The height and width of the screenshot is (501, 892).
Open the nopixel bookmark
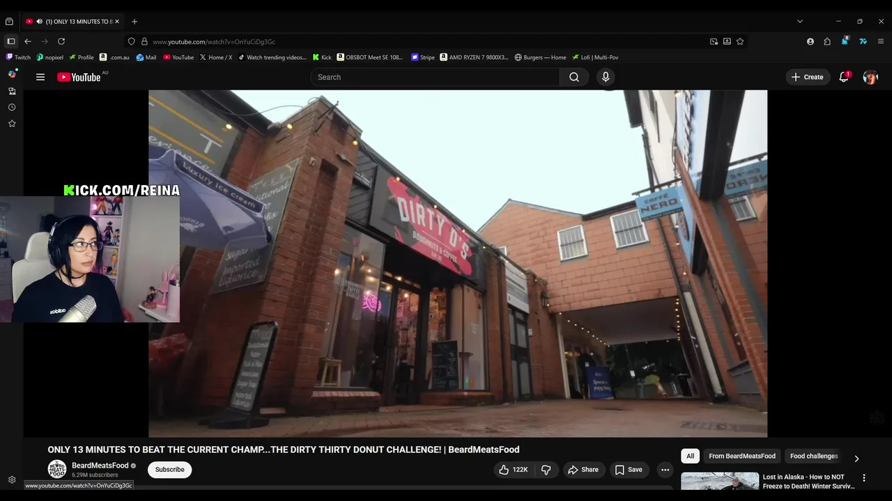pyautogui.click(x=50, y=58)
